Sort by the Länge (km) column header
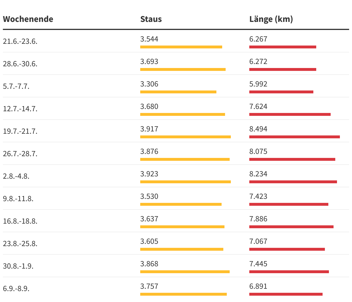 coord(271,19)
